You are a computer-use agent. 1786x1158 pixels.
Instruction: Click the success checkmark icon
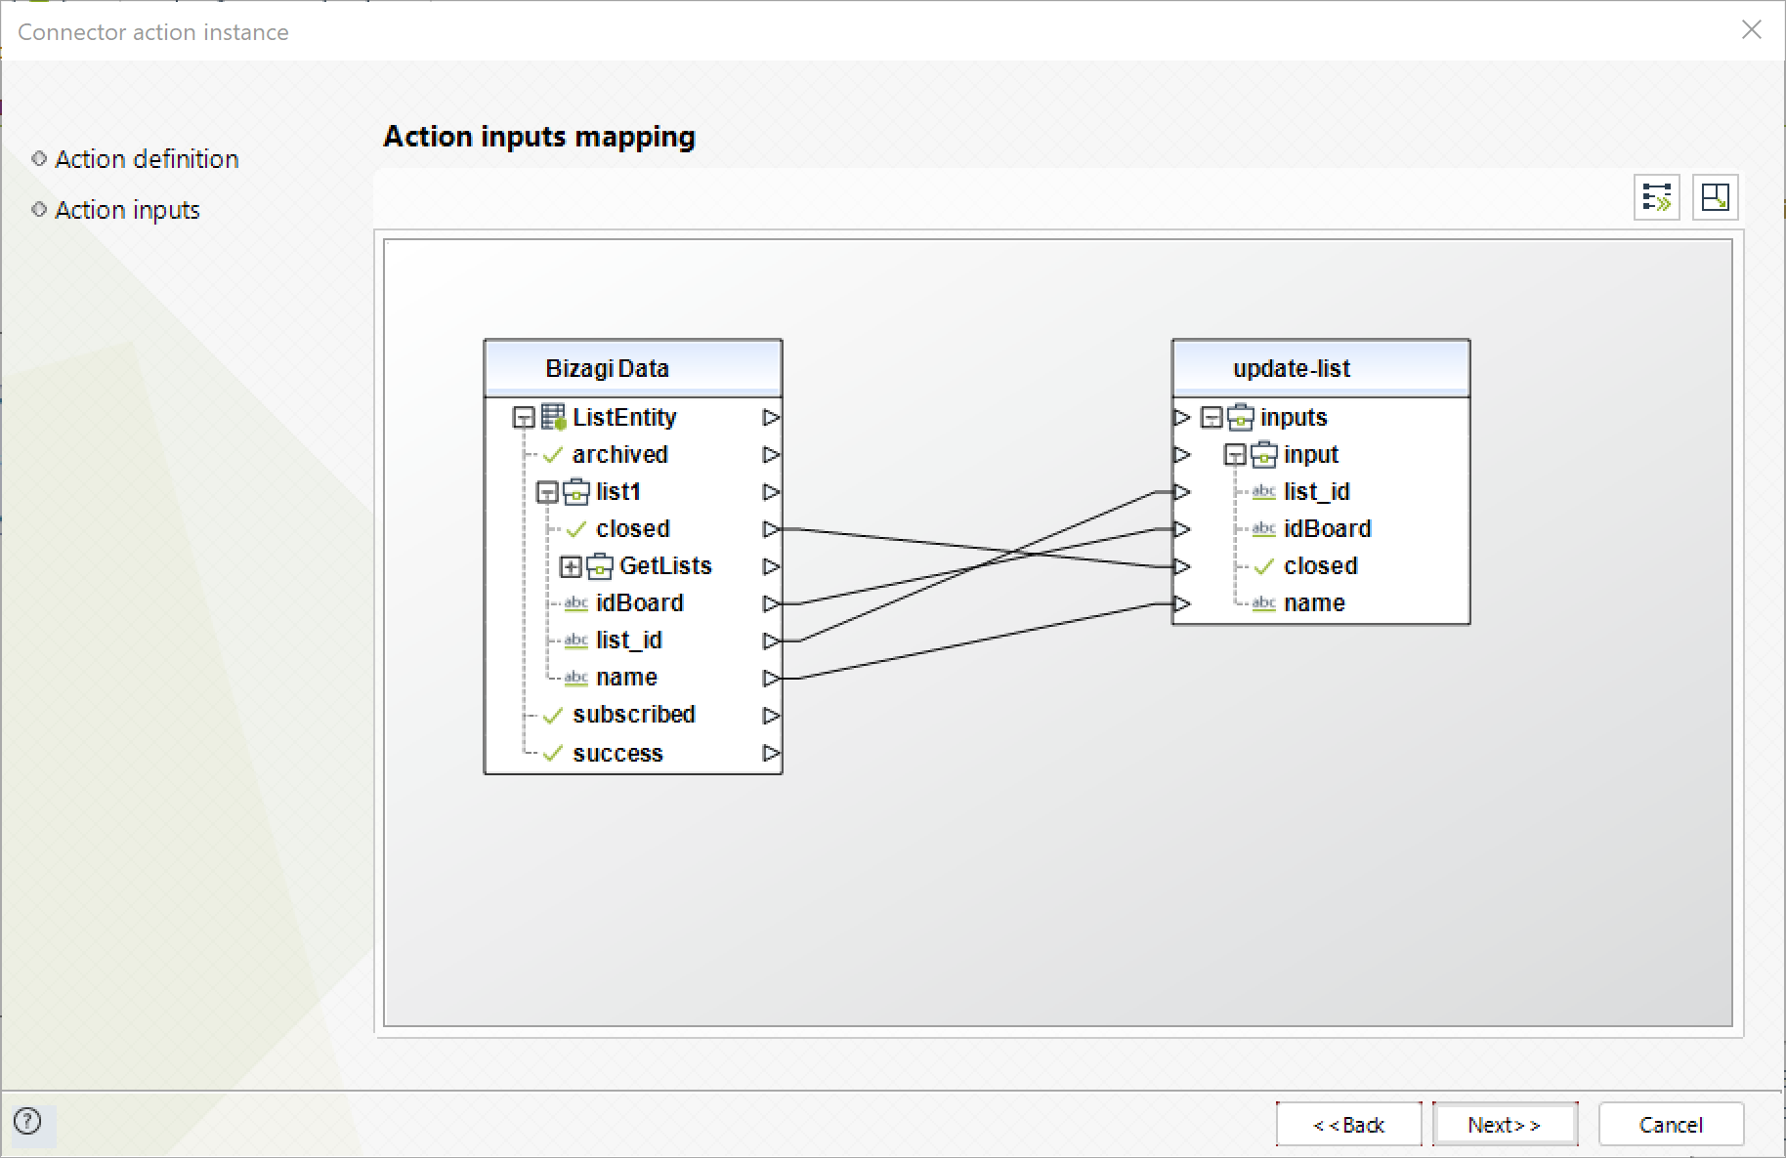tap(553, 753)
